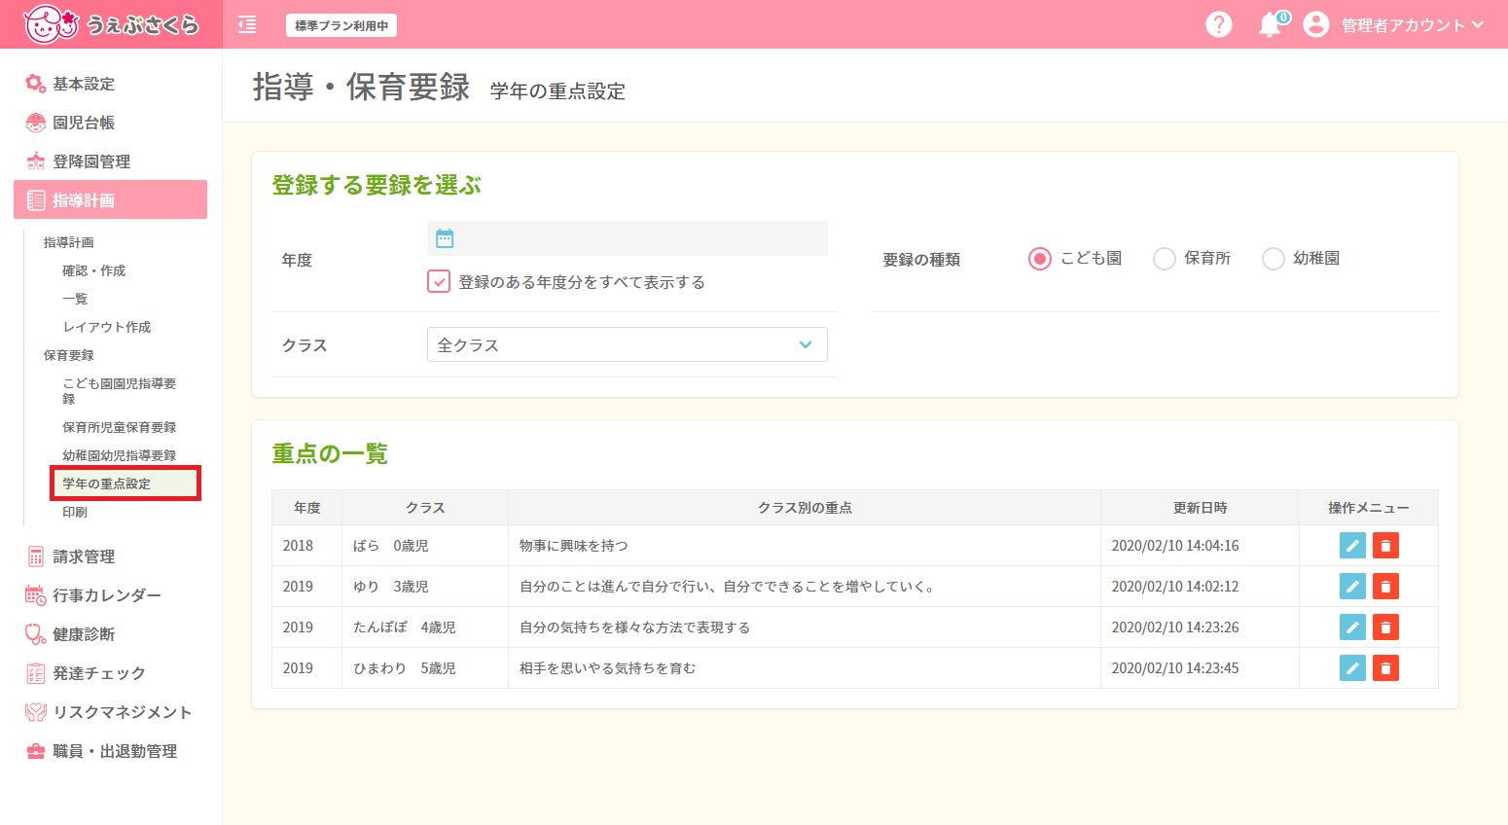Click timestamp 2020/02/10 14:02:12

pyautogui.click(x=1175, y=587)
